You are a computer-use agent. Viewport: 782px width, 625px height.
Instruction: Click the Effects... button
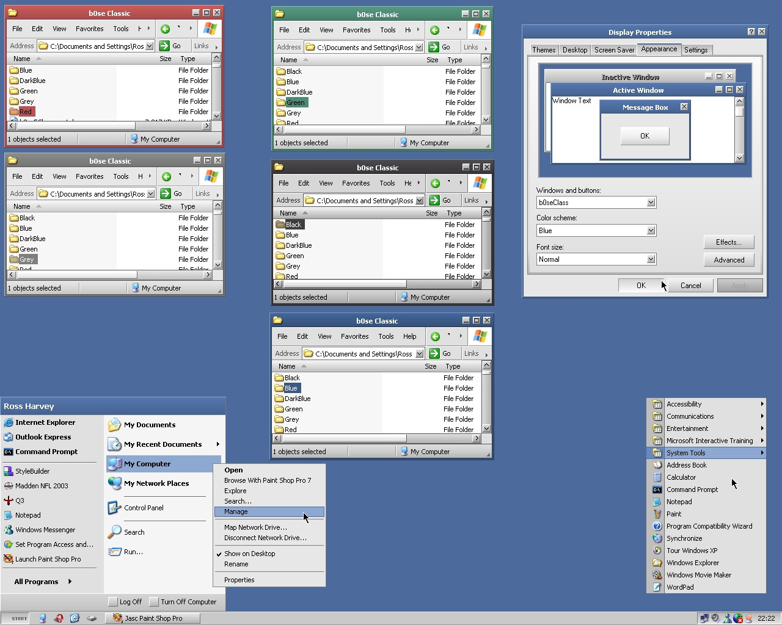coord(729,242)
